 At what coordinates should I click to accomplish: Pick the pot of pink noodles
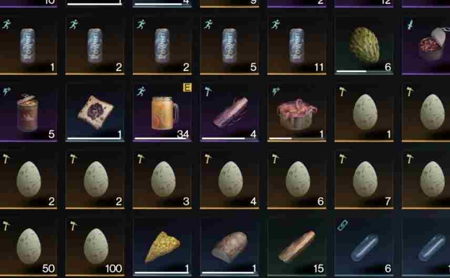click(296, 113)
